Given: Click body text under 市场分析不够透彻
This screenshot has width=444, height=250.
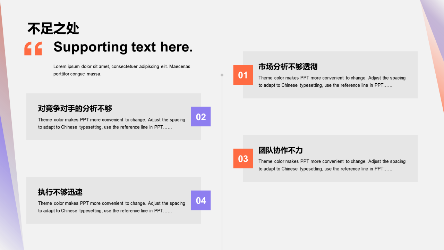Looking at the screenshot, I should coord(332,82).
